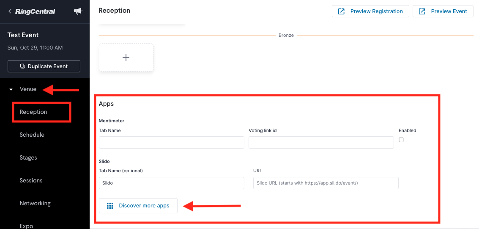Collapse the Venue section arrow
479x229 pixels.
pos(11,89)
